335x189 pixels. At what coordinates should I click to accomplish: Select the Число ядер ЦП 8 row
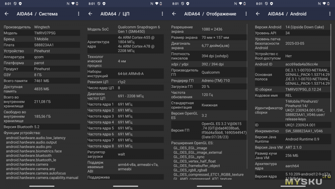pos(125,88)
